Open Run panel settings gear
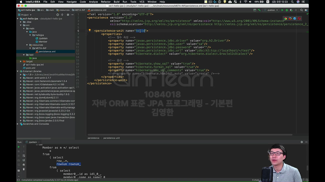The height and width of the screenshot is (182, 325). pyautogui.click(x=302, y=142)
